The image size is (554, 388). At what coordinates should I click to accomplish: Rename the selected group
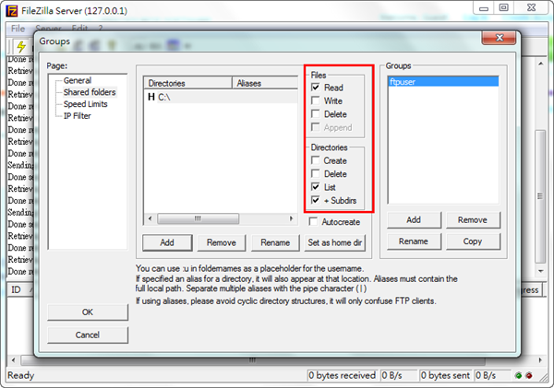tap(414, 241)
